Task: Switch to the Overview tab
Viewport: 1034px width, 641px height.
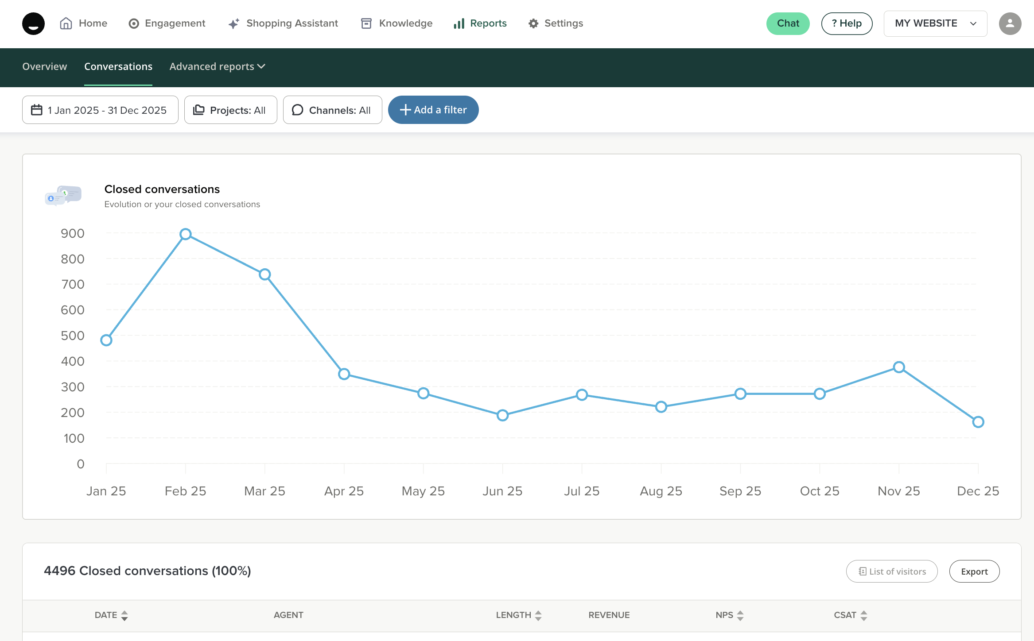Action: click(x=45, y=66)
